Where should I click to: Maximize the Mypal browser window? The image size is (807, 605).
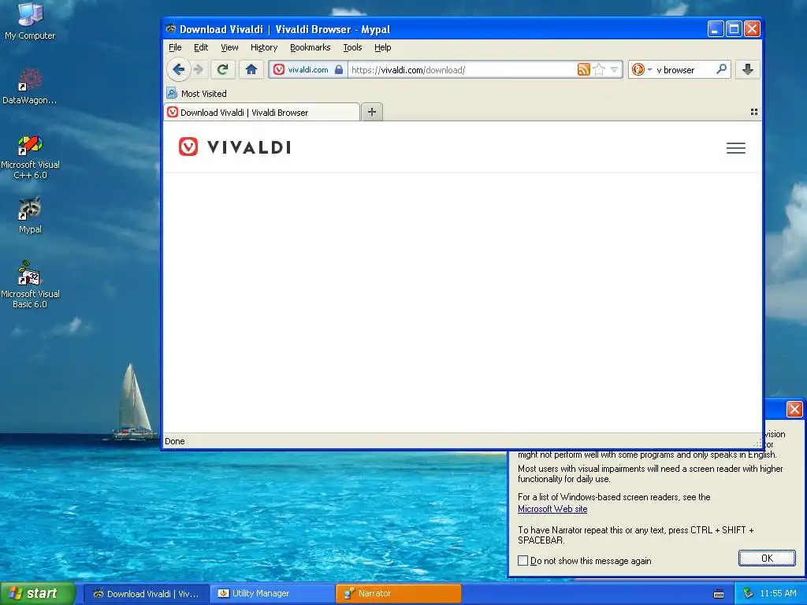[x=734, y=29]
